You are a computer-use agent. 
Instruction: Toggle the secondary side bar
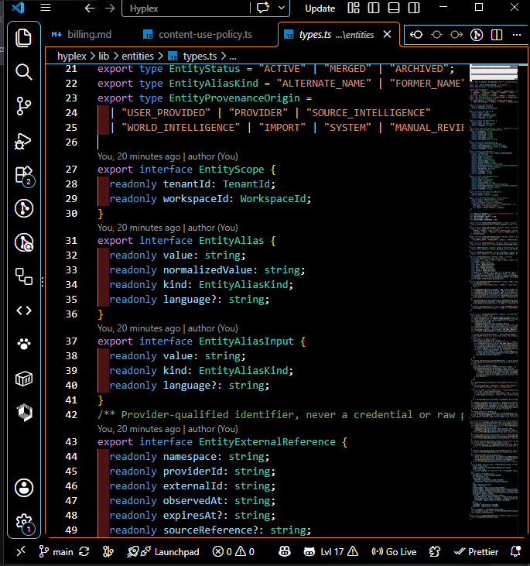414,8
